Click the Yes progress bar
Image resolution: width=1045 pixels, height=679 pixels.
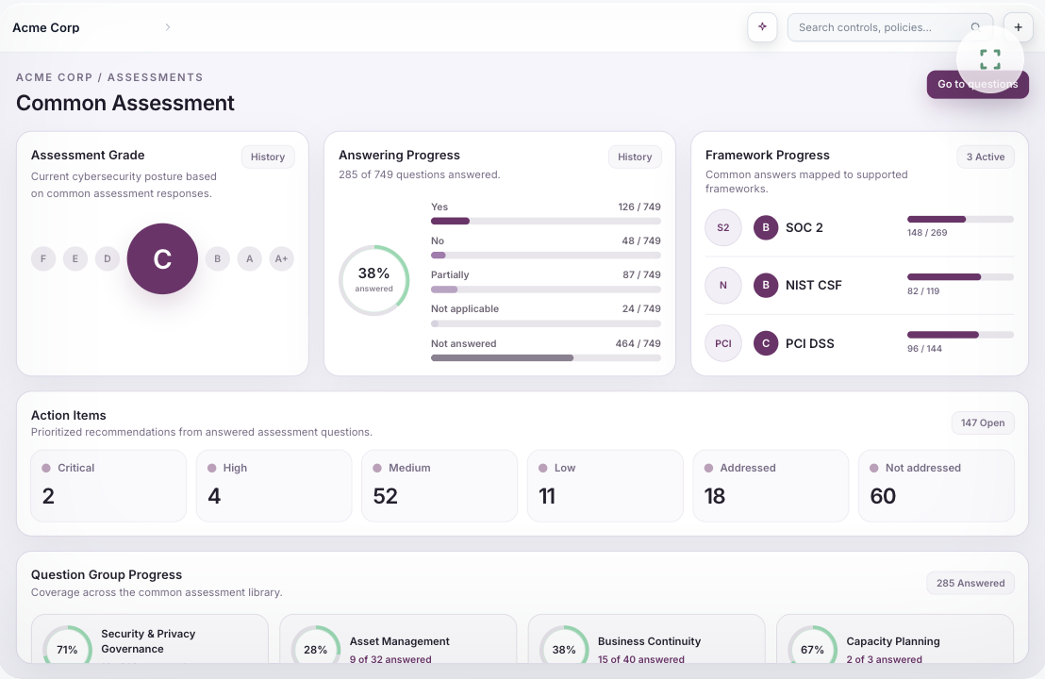[546, 222]
